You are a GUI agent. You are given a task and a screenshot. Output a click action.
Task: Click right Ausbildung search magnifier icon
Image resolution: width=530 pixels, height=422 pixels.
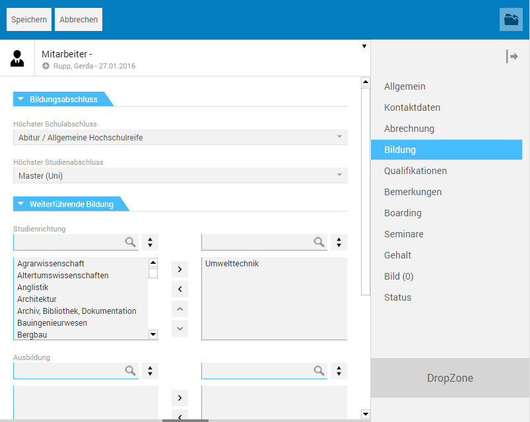click(319, 371)
